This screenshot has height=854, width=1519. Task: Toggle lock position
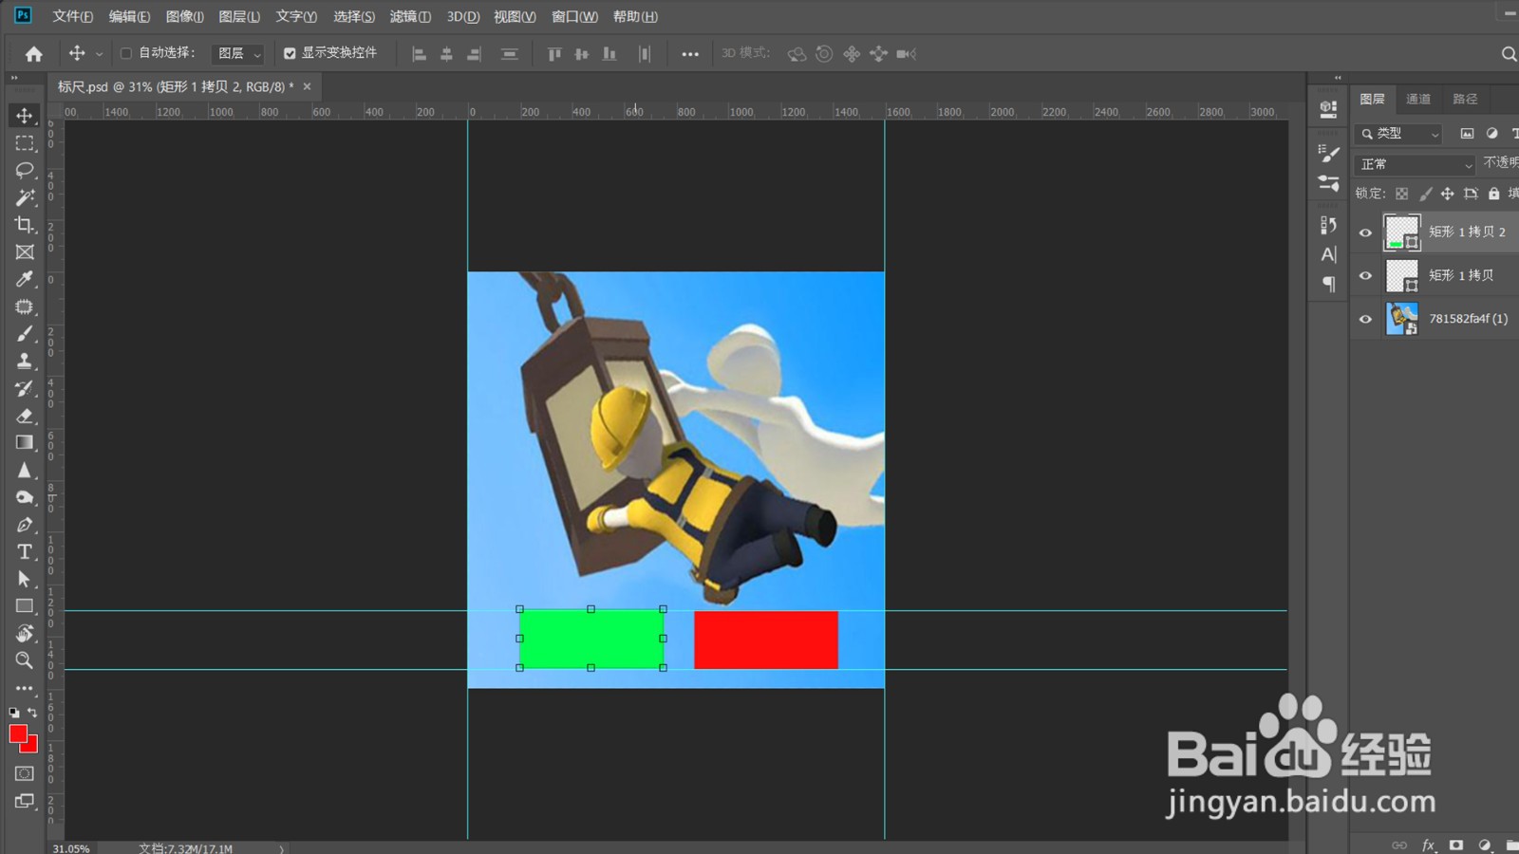pos(1447,194)
